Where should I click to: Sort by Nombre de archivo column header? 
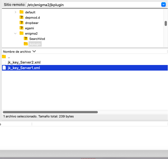[17, 52]
